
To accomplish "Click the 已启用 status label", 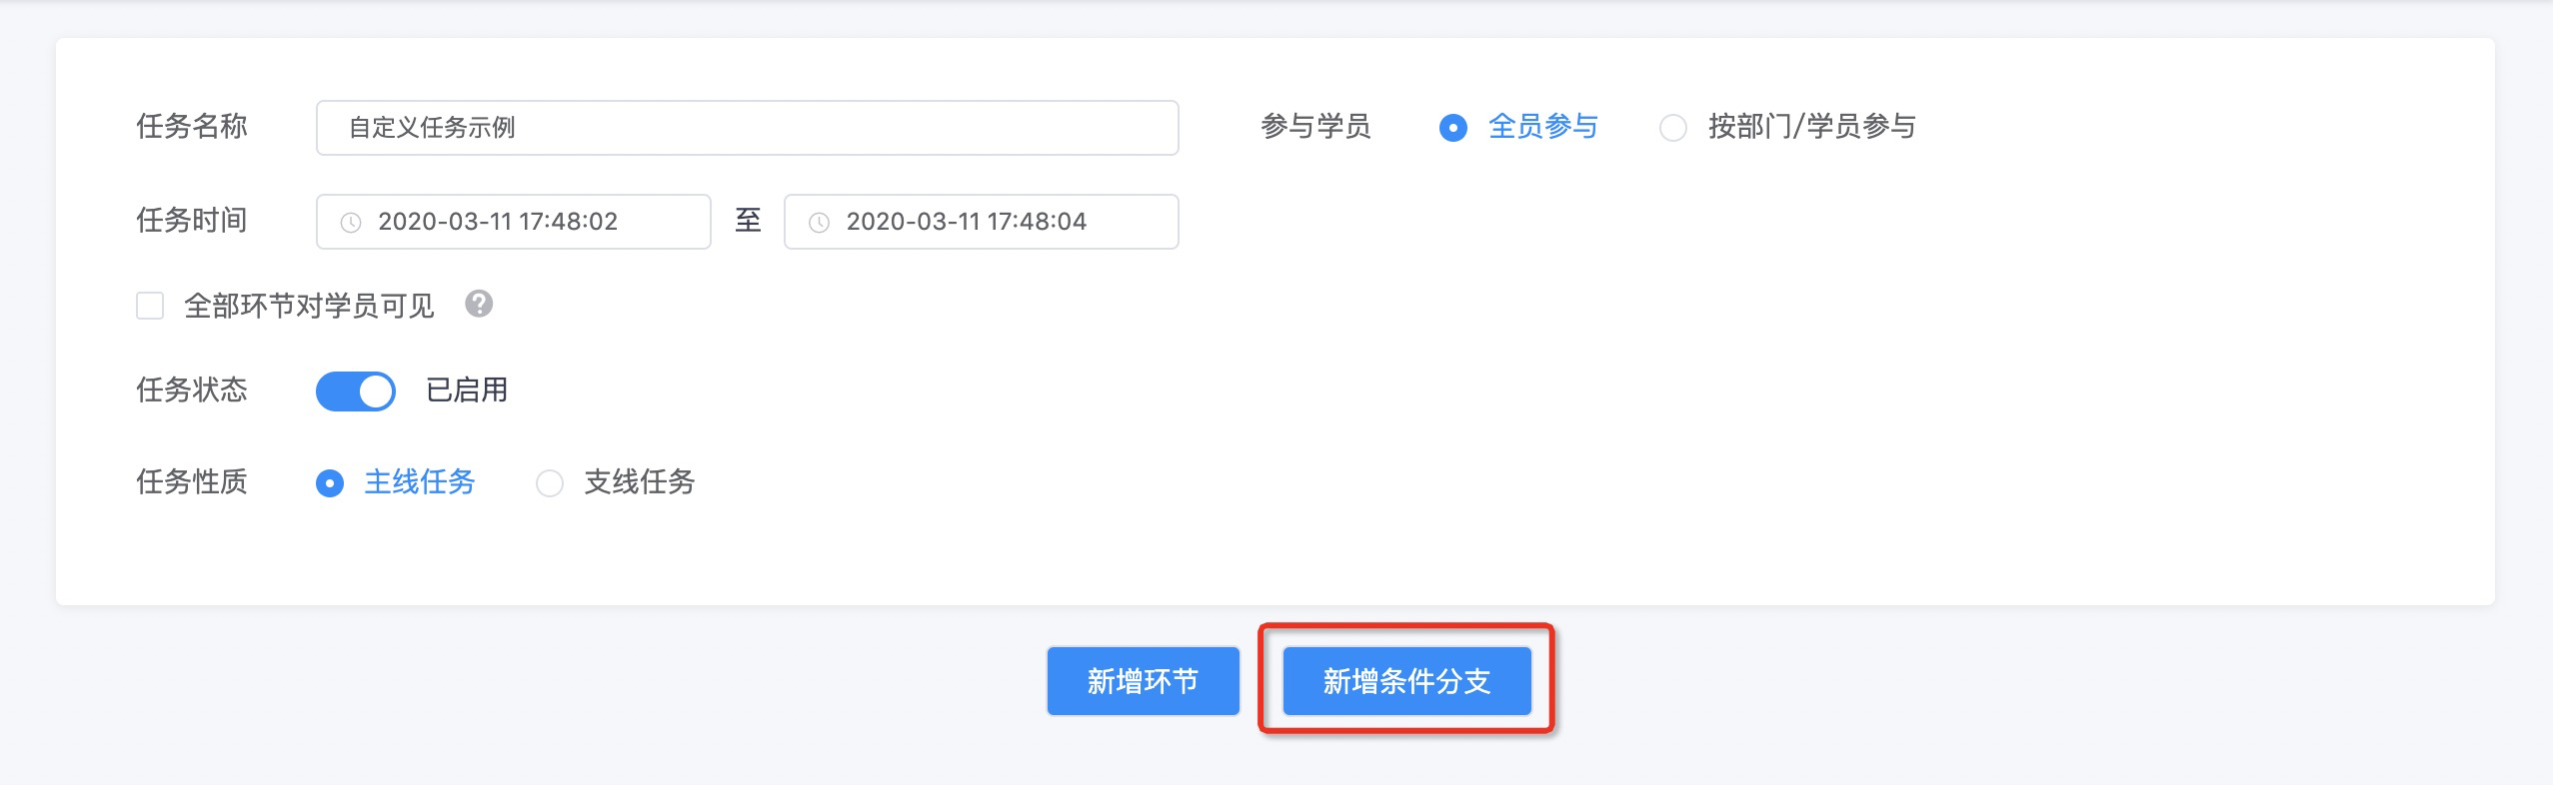I will (467, 391).
